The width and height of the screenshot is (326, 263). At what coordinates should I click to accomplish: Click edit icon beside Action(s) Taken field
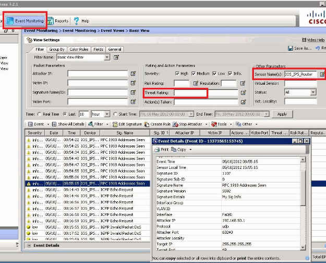pos(243,102)
